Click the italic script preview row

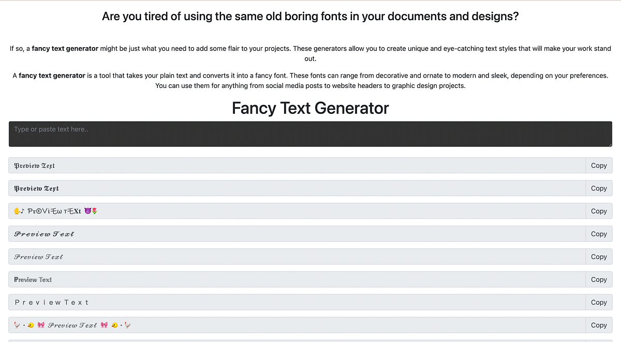tap(38, 256)
